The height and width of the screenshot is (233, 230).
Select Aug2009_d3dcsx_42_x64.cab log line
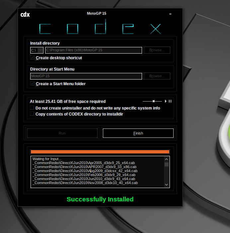(x=85, y=171)
